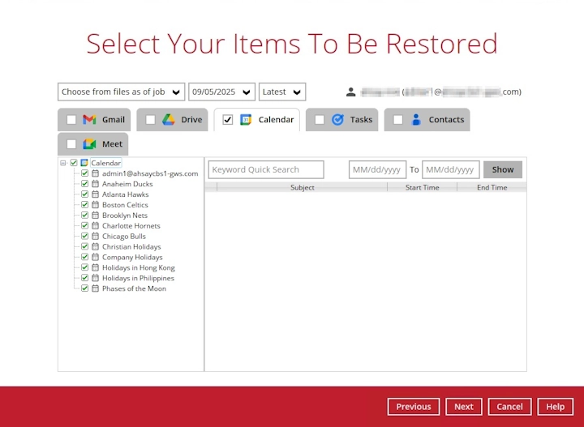Screen dimensions: 584x427
Task: Open the 'Choose from files as of job' dropdown
Action: tap(121, 92)
